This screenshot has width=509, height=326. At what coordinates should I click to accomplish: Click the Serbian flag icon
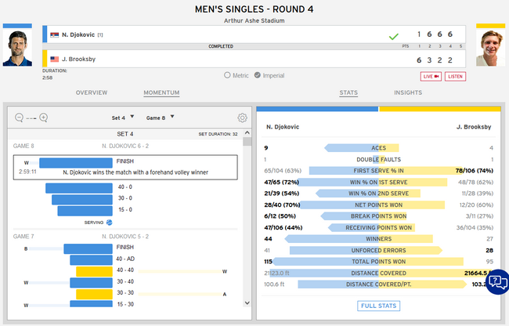coord(54,35)
